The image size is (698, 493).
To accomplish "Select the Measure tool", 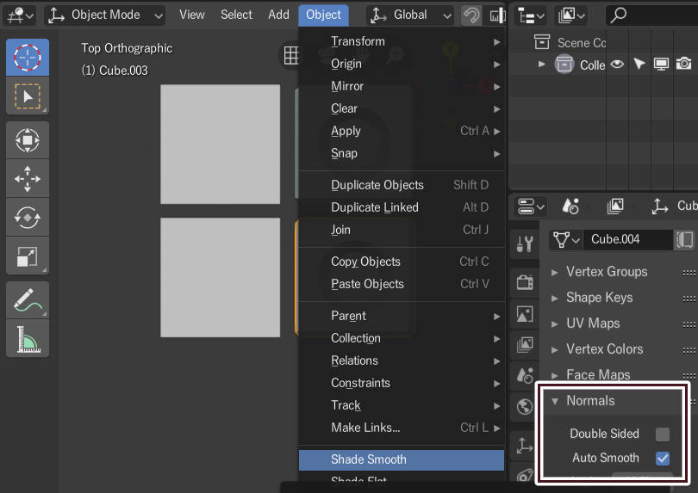I will (x=28, y=338).
